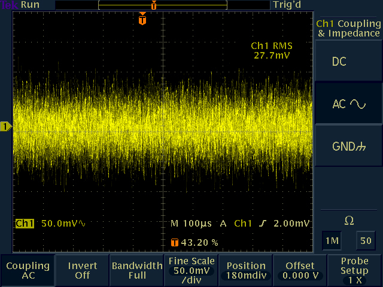Click the Run acquisition status
This screenshot has width=383, height=287.
point(30,5)
